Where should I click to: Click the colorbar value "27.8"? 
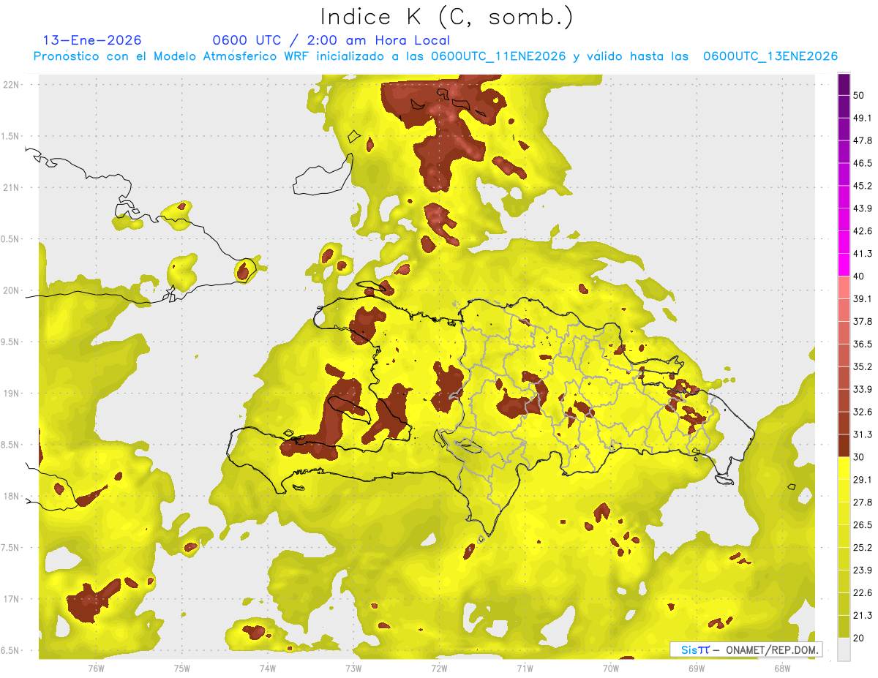click(x=863, y=502)
